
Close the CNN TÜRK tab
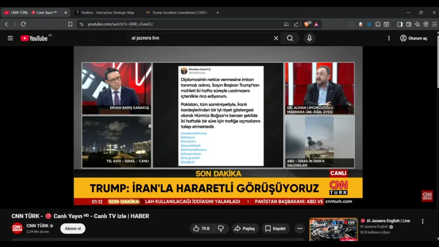pyautogui.click(x=66, y=13)
